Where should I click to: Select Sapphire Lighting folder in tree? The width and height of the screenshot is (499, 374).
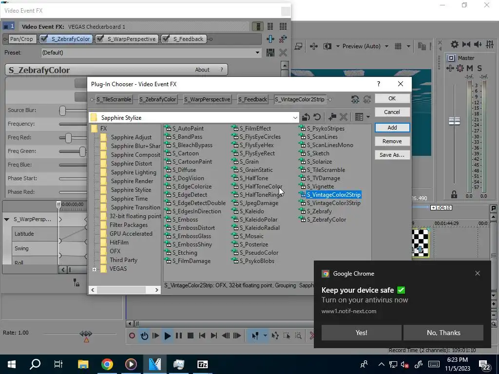pos(134,172)
